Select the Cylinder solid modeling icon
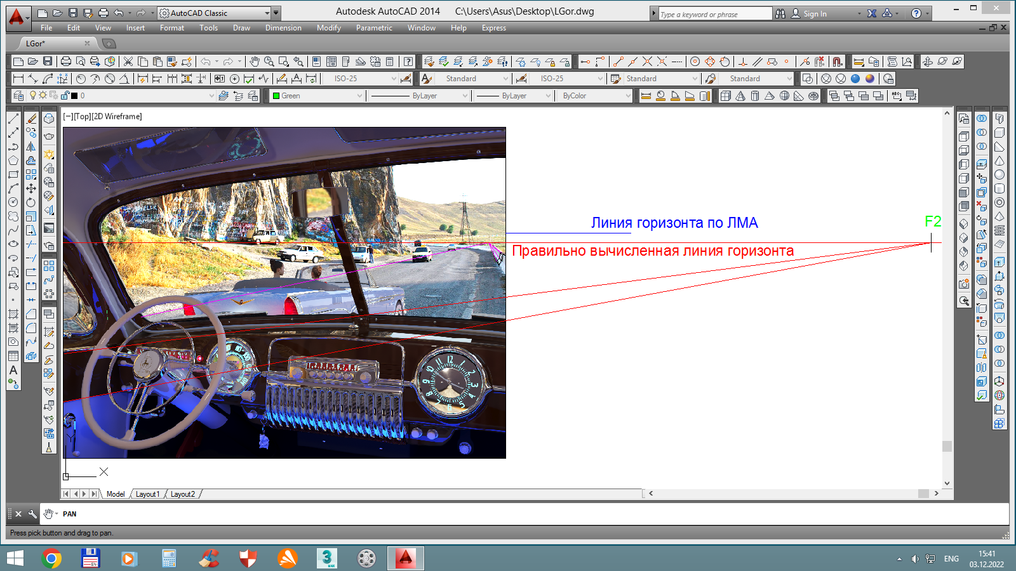 coord(999,188)
